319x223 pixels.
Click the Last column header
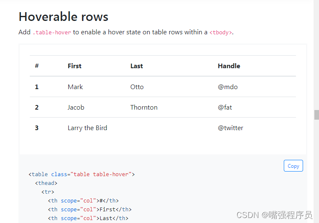tap(137, 66)
